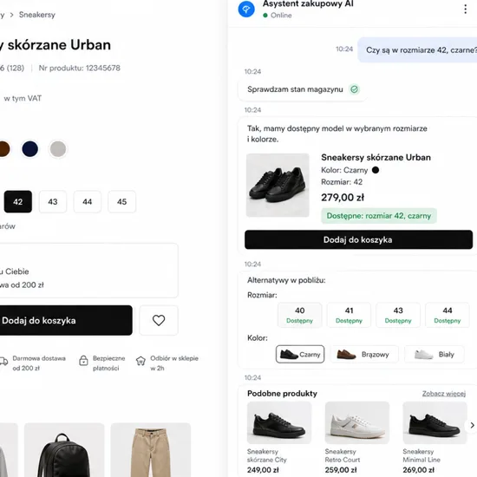Pick alternative size 40 in chat
This screenshot has height=477, width=477.
click(300, 315)
